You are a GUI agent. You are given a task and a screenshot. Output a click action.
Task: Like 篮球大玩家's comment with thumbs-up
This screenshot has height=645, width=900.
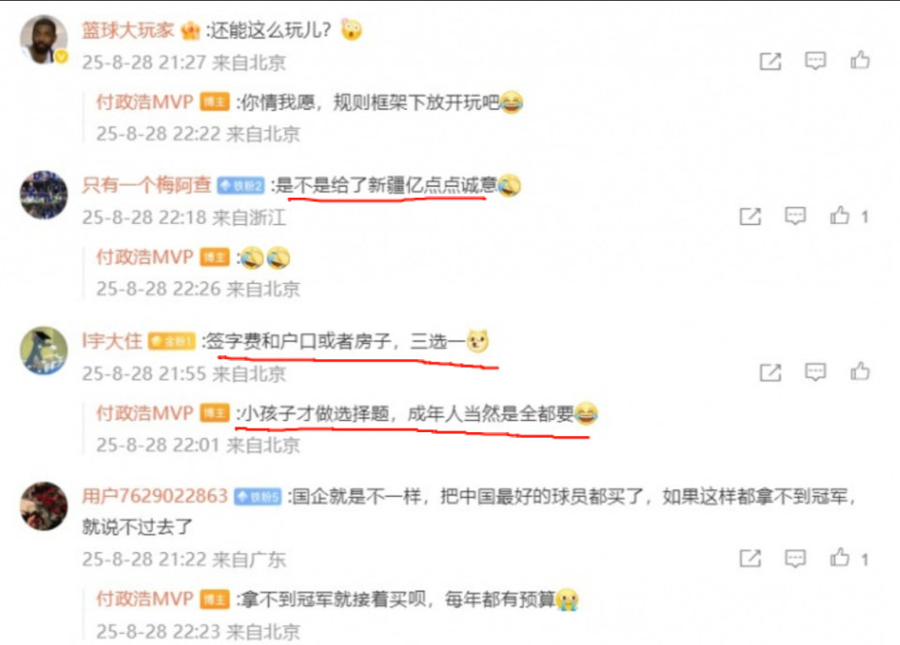860,60
